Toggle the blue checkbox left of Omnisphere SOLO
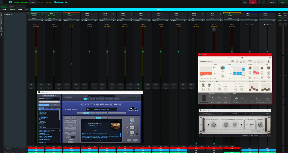 pyautogui.click(x=127, y=128)
